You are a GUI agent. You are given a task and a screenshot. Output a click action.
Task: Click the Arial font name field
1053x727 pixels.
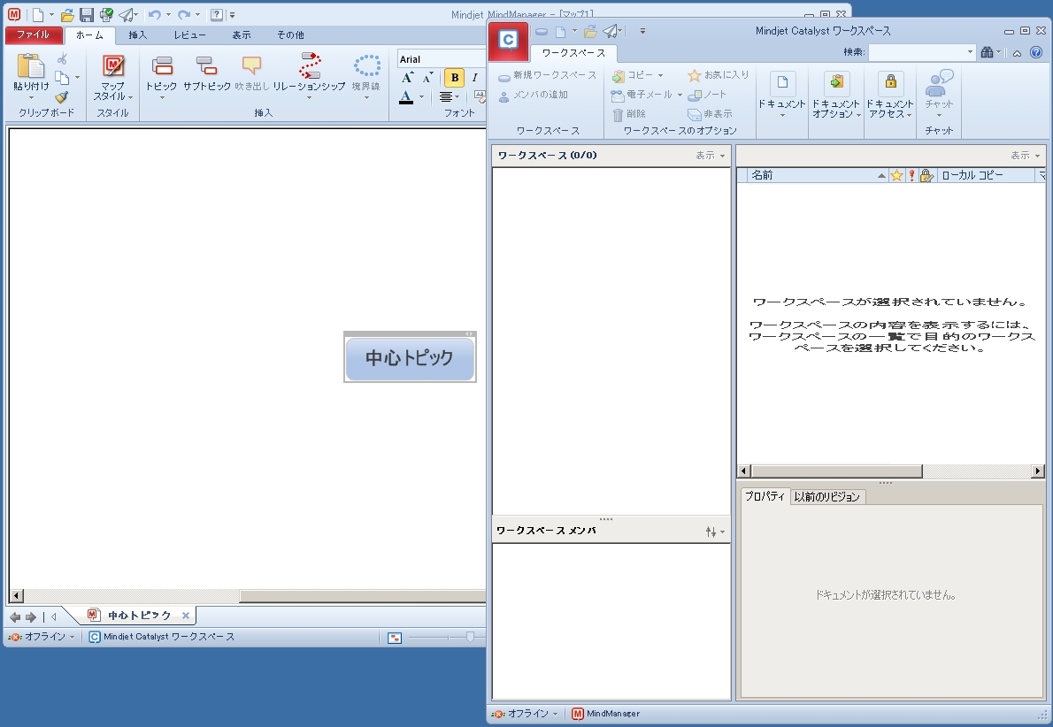coord(442,59)
